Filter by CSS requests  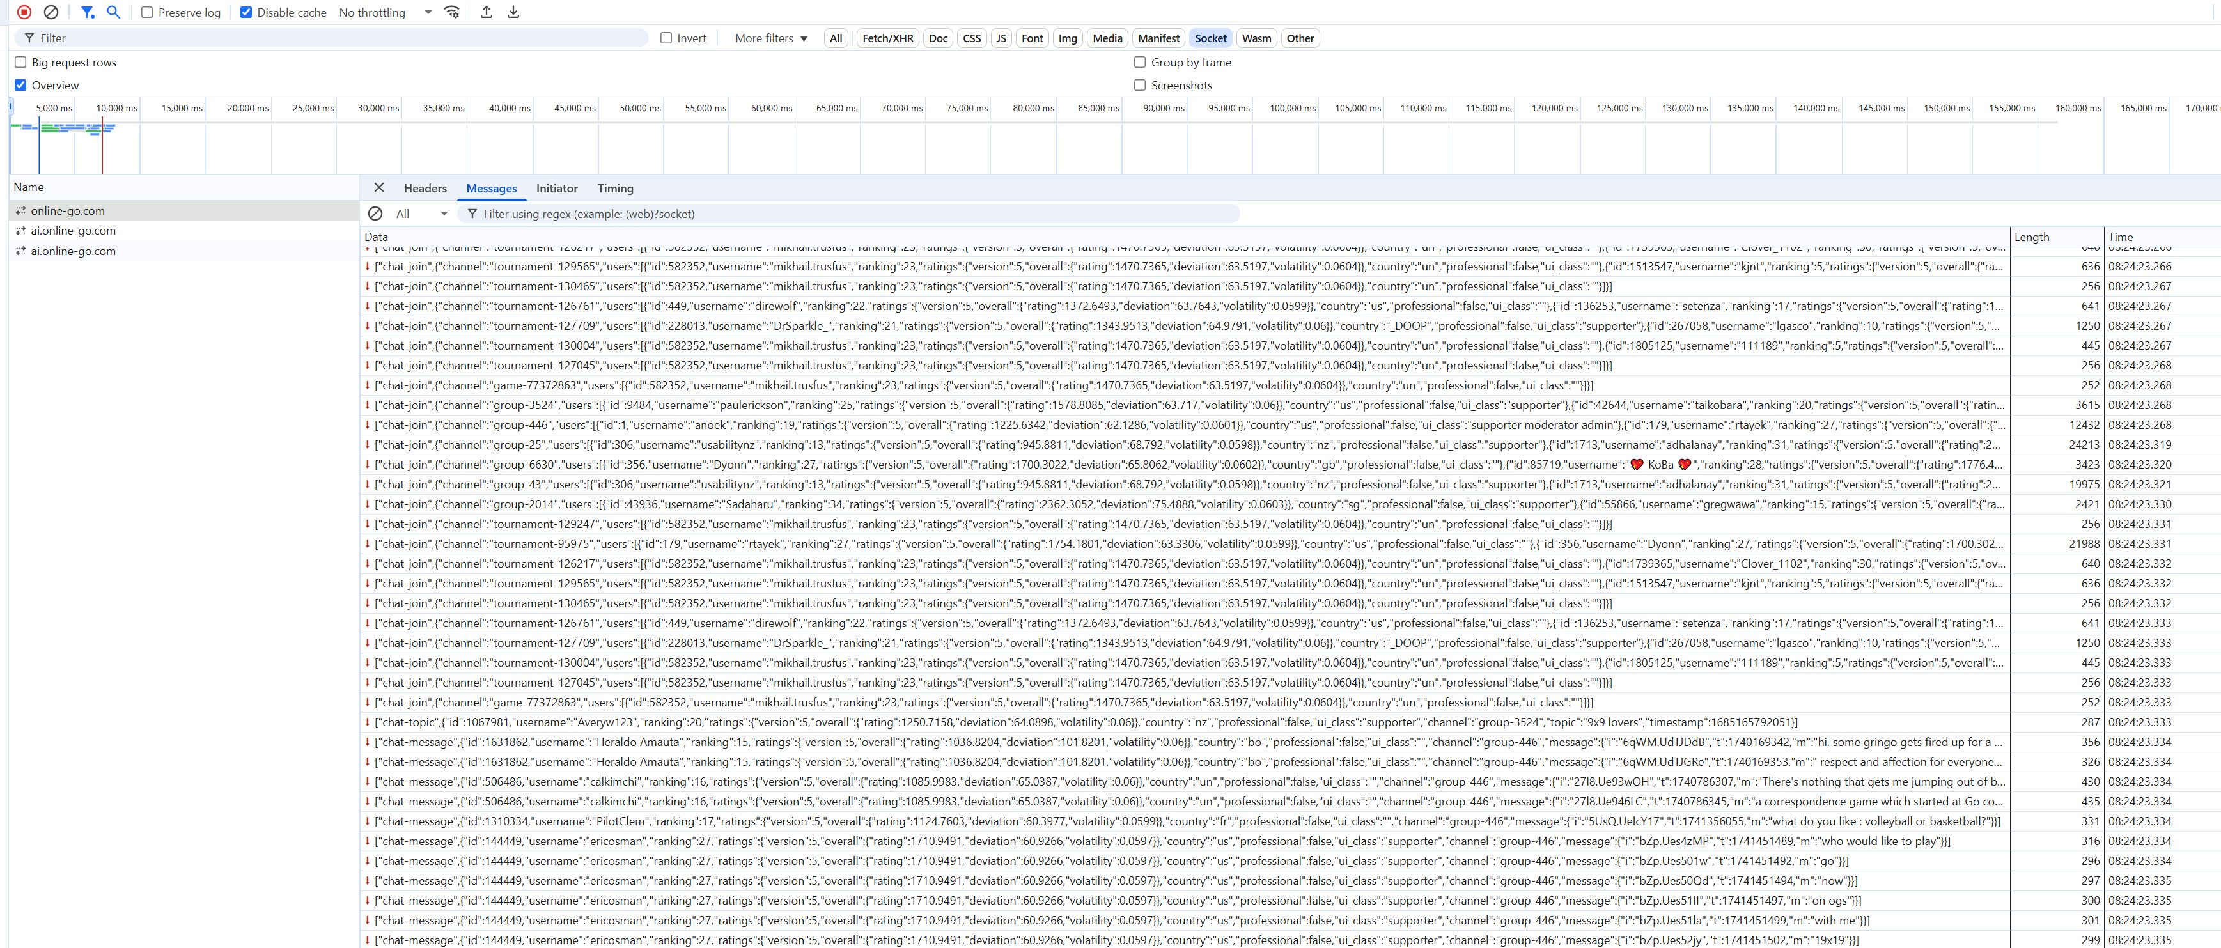point(972,38)
